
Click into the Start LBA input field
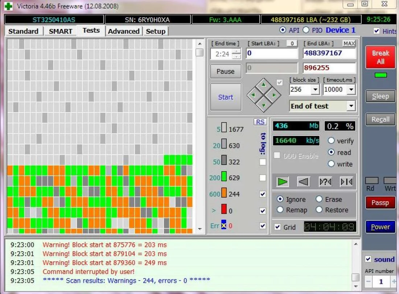[x=272, y=53]
